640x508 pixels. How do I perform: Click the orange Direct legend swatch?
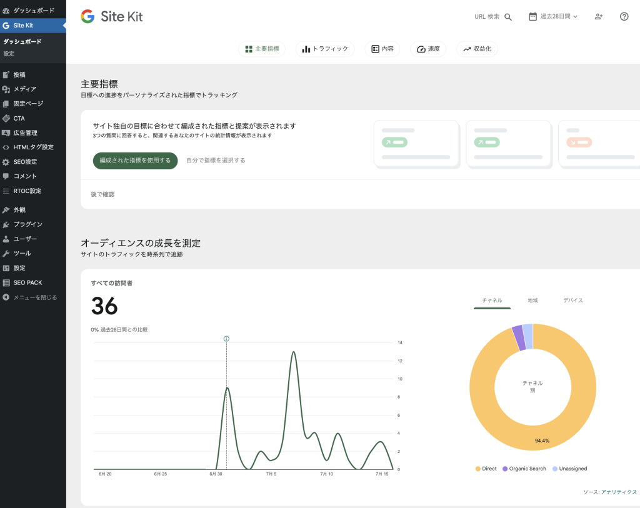click(477, 468)
